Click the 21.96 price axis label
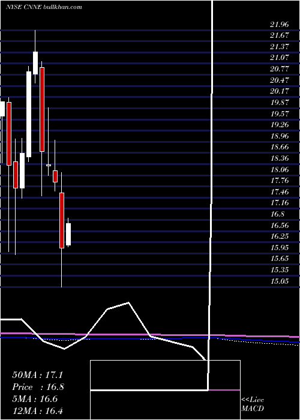The image size is (300, 420). [x=280, y=25]
